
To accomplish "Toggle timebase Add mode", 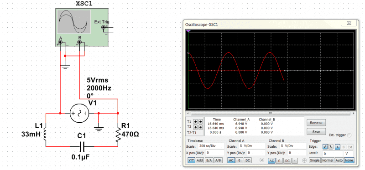I will click(200, 160).
